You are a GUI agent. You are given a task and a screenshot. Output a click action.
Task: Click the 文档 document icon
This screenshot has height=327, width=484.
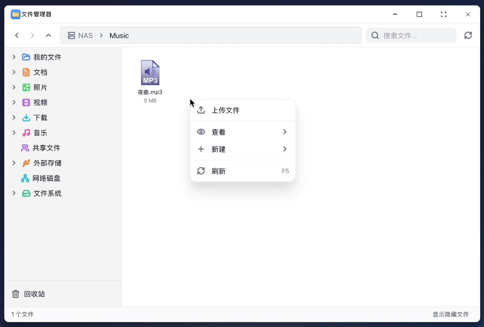pos(26,72)
